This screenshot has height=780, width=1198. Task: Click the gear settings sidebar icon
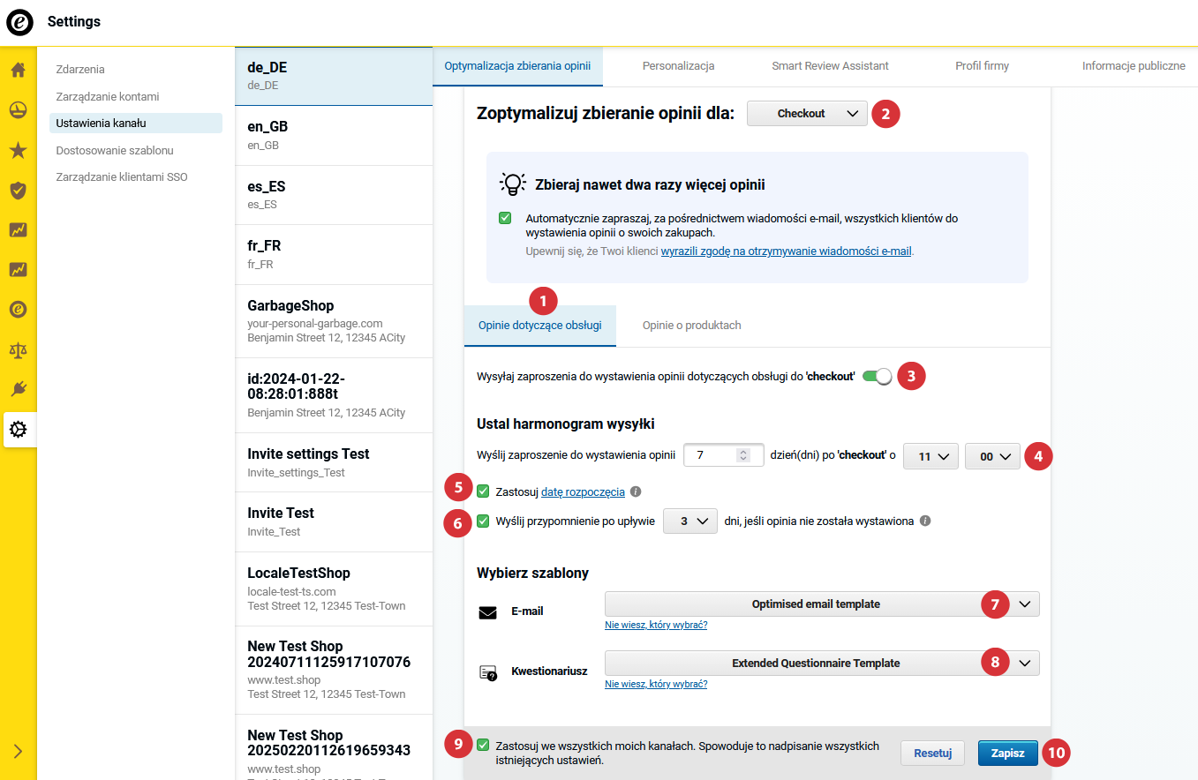pos(18,430)
